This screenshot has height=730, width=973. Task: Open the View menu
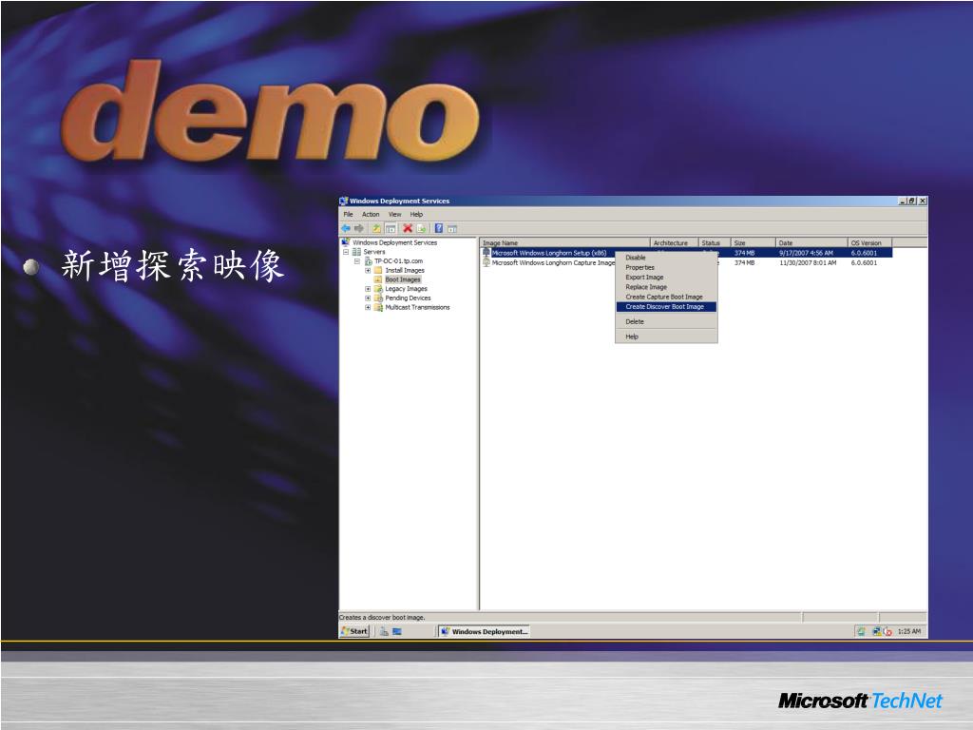tap(394, 214)
